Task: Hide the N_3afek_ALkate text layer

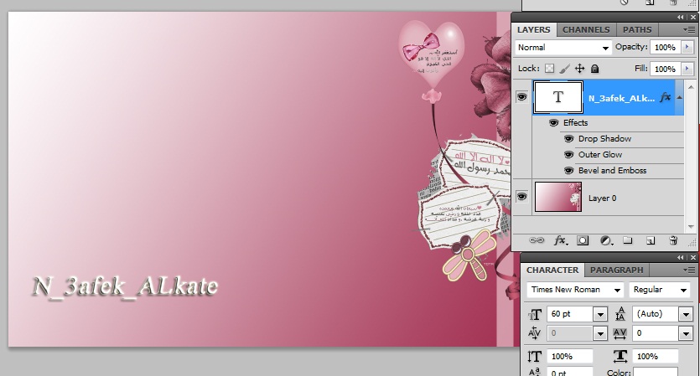Action: (522, 97)
